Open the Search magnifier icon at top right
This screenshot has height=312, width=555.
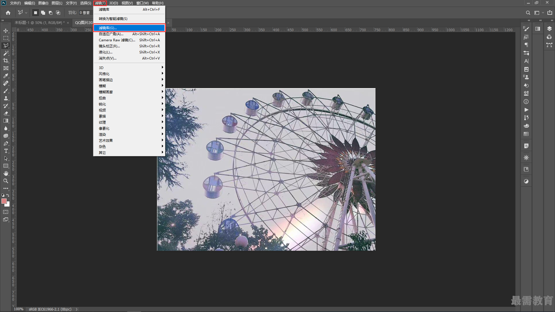coord(528,13)
